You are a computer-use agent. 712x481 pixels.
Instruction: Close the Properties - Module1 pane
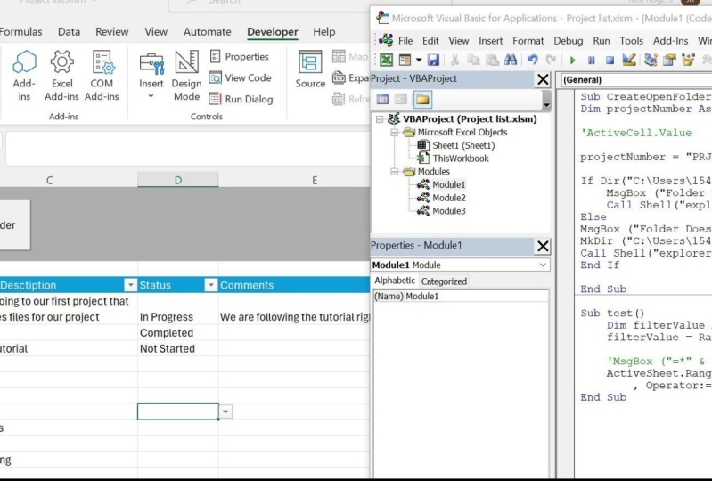[543, 246]
